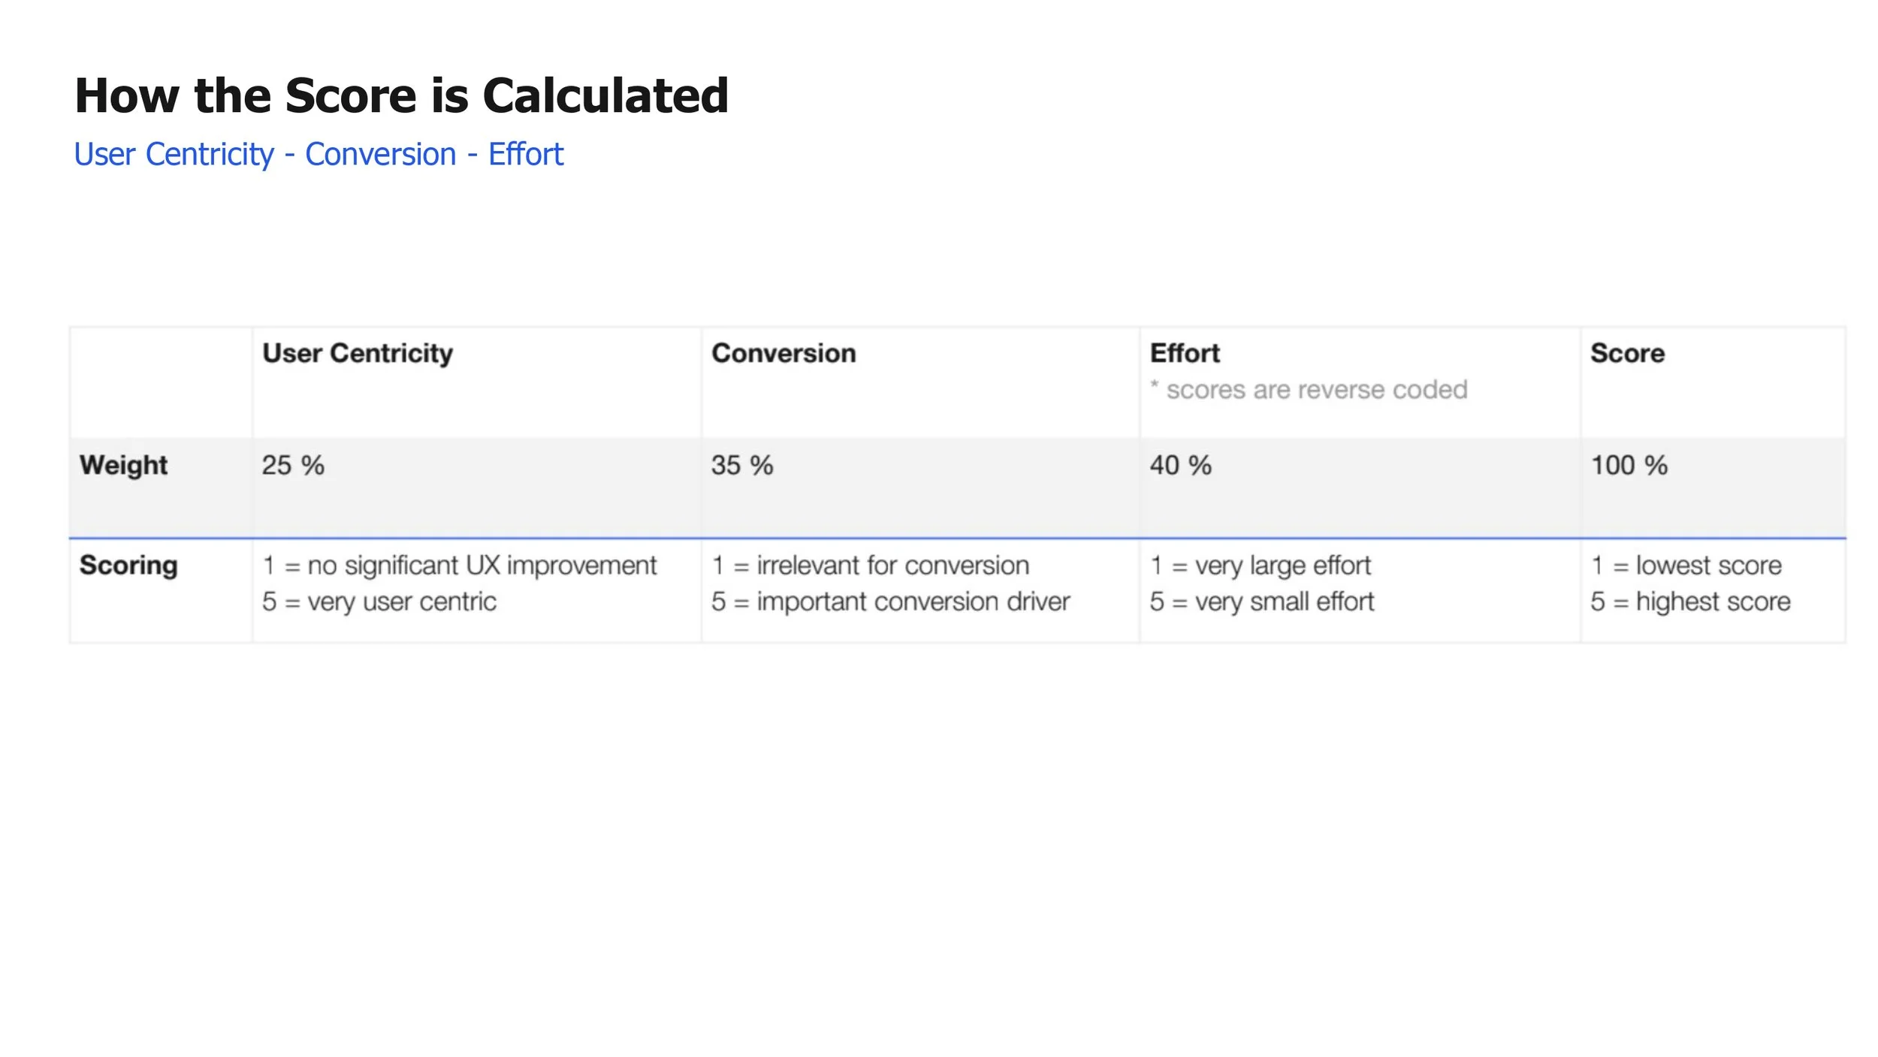Viewport: 1878px width, 1057px height.
Task: Click the Weight row label
Action: tap(123, 466)
